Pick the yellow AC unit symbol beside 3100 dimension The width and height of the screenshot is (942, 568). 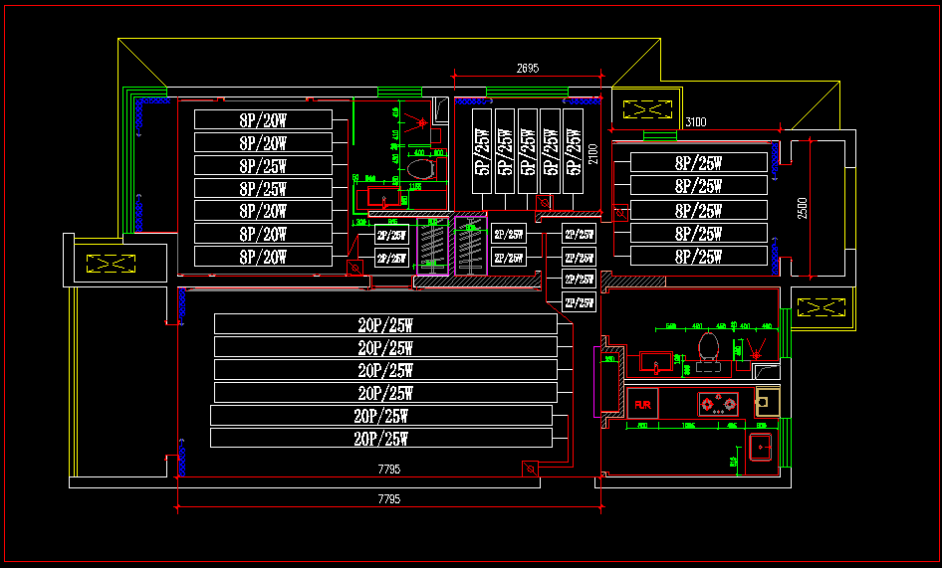(x=647, y=109)
